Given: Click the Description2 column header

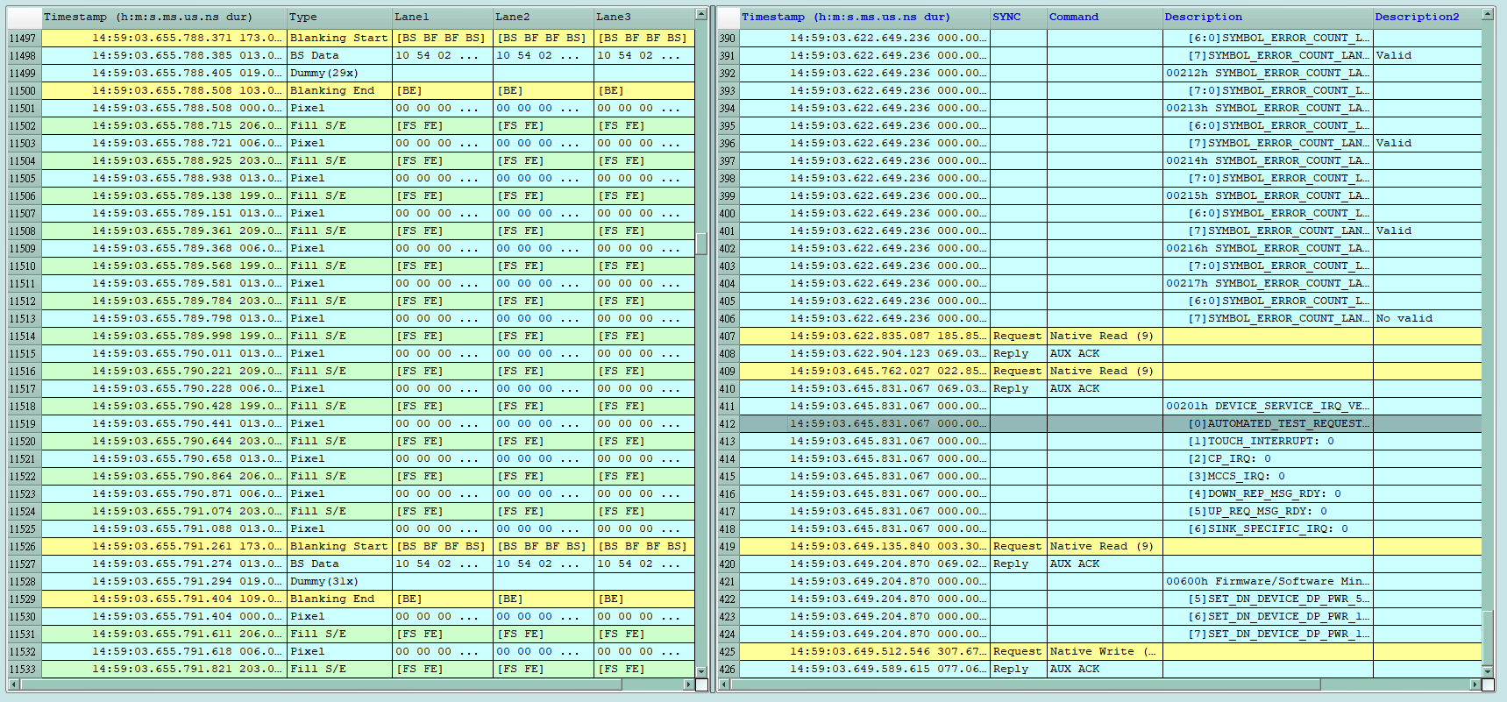Looking at the screenshot, I should click(1427, 17).
